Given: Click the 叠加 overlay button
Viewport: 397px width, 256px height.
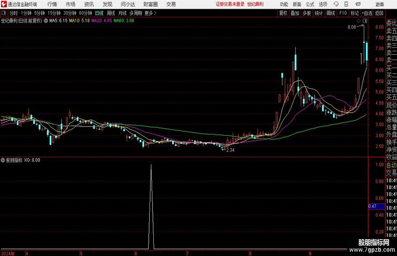Looking at the screenshot, I should 295,13.
